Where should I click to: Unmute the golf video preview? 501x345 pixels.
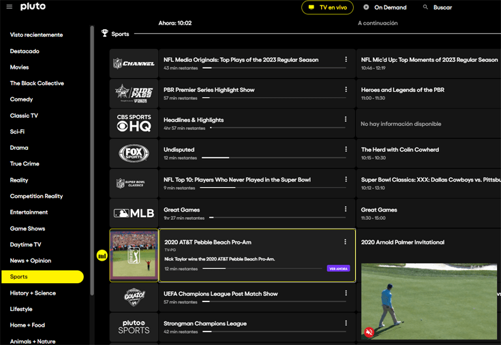pyautogui.click(x=369, y=332)
